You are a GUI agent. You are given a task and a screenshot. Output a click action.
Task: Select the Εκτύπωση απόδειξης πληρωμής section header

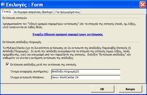click(22, 42)
